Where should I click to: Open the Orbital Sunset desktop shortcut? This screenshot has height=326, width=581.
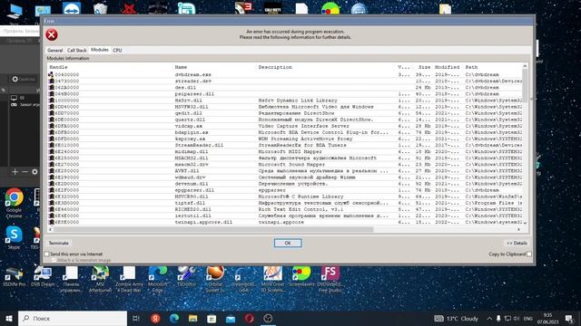[215, 279]
